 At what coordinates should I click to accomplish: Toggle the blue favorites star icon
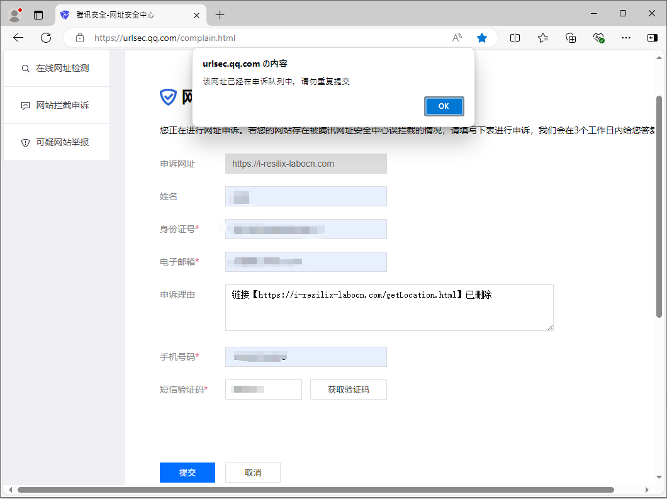(x=482, y=38)
